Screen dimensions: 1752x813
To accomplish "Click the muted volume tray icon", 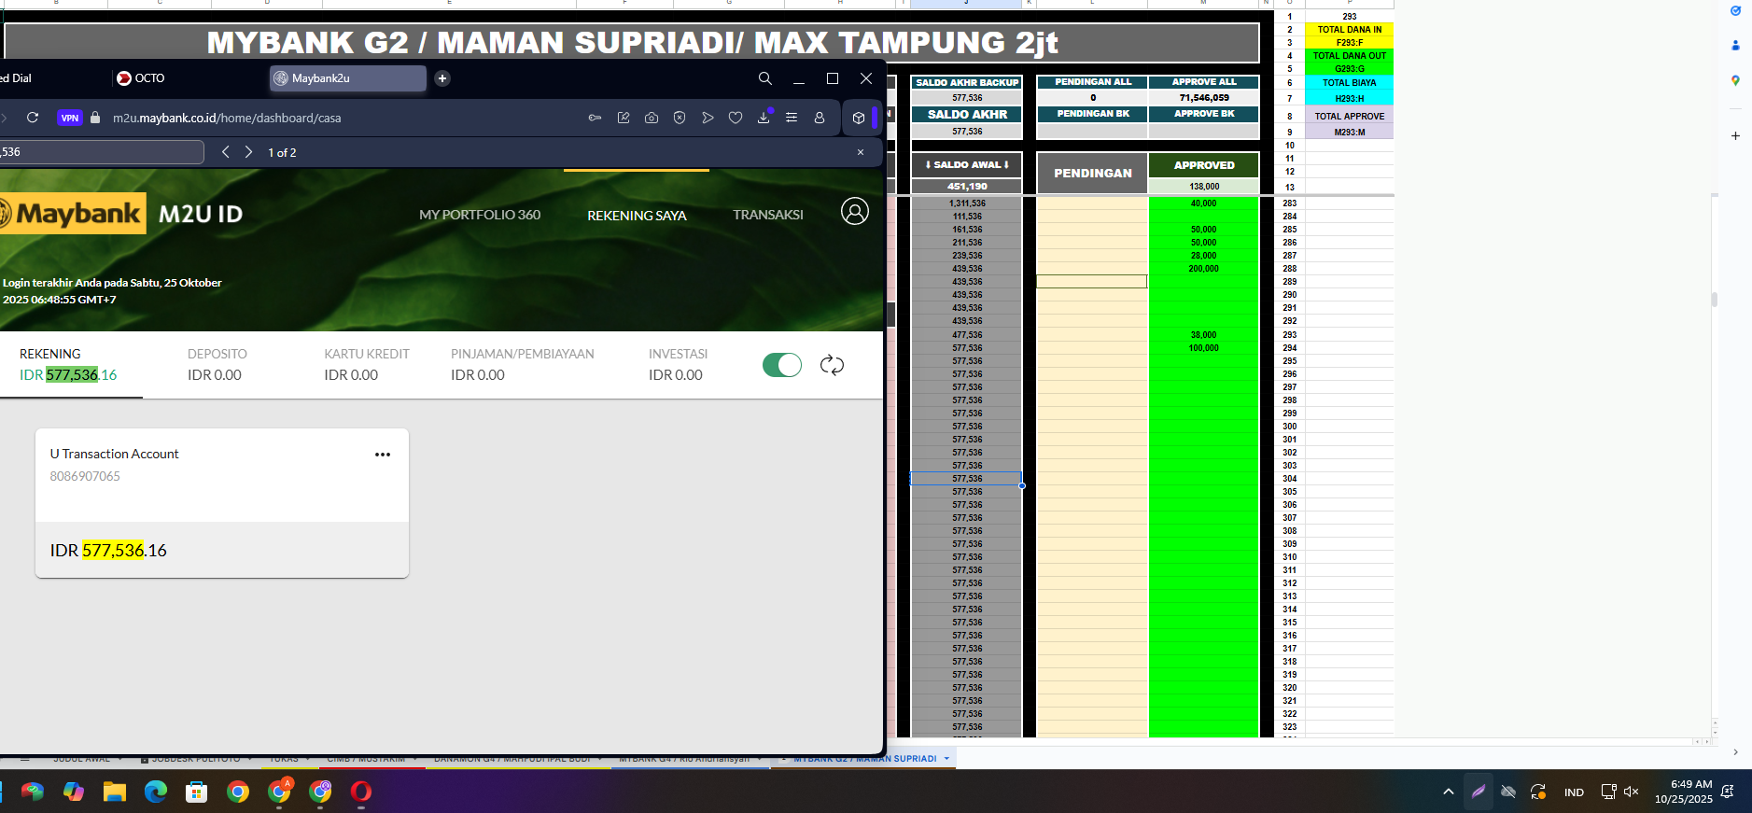I will (1632, 792).
